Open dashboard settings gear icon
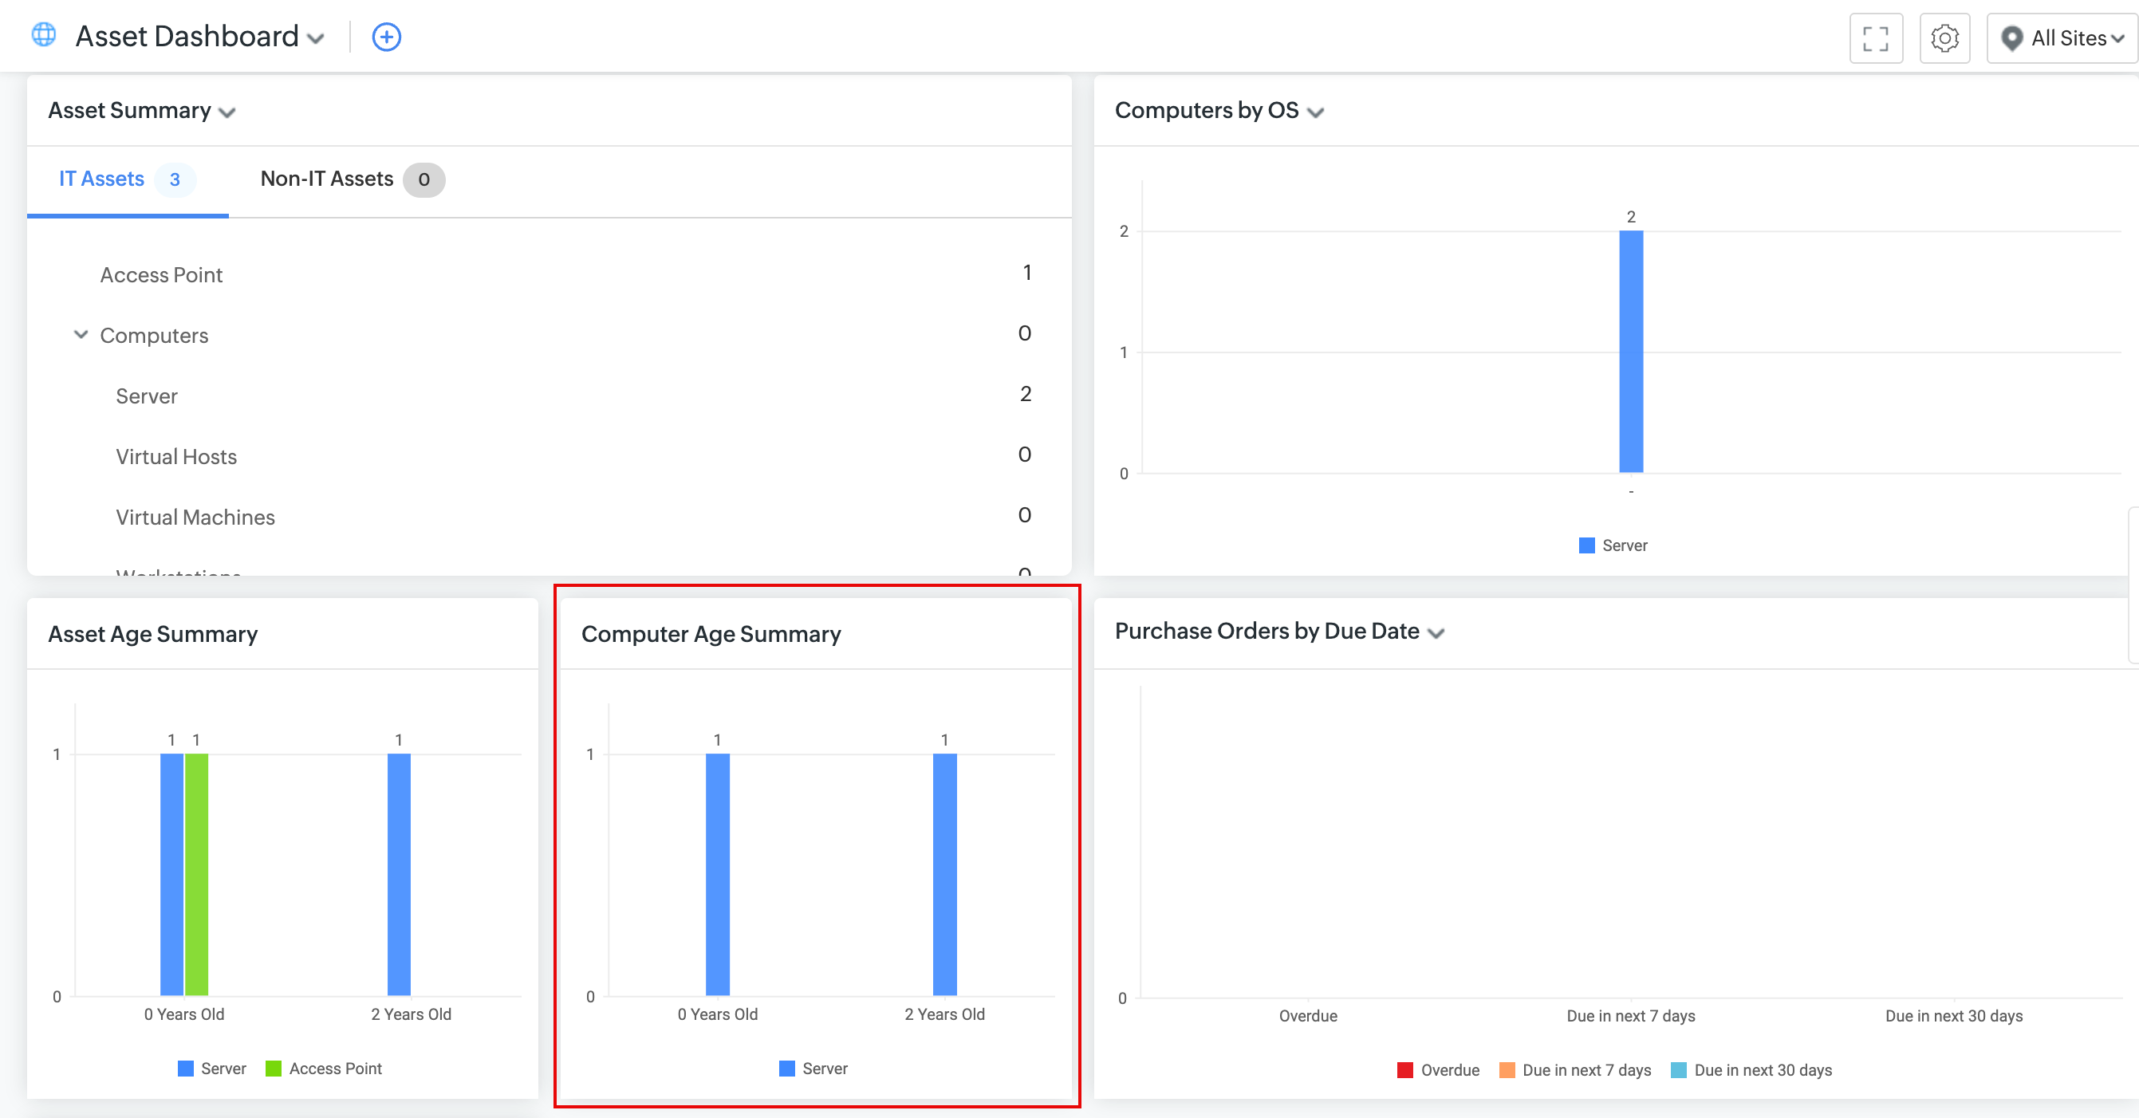 1944,38
